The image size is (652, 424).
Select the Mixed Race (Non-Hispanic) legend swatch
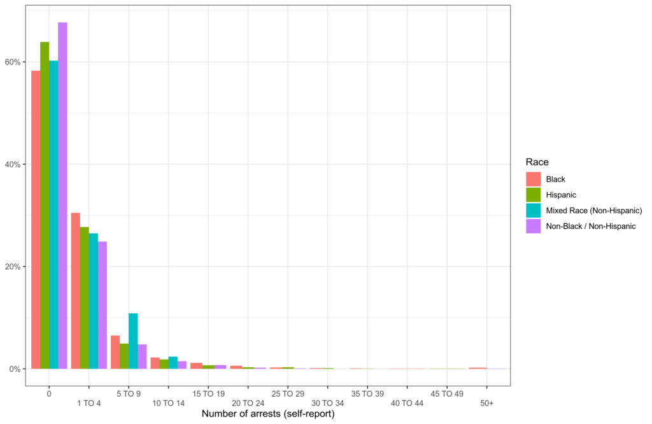(x=533, y=210)
